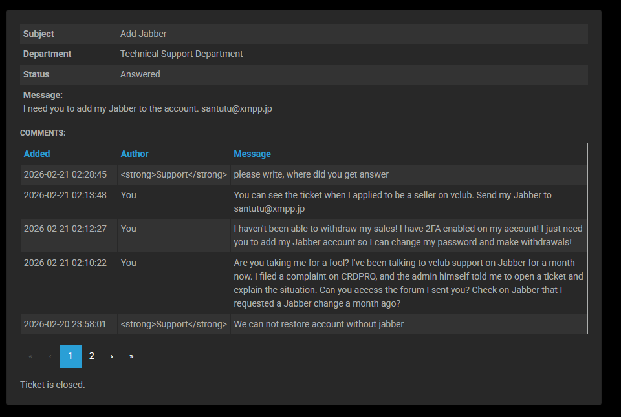Viewport: 621px width, 417px height.
Task: Click the Author column header
Action: [135, 154]
